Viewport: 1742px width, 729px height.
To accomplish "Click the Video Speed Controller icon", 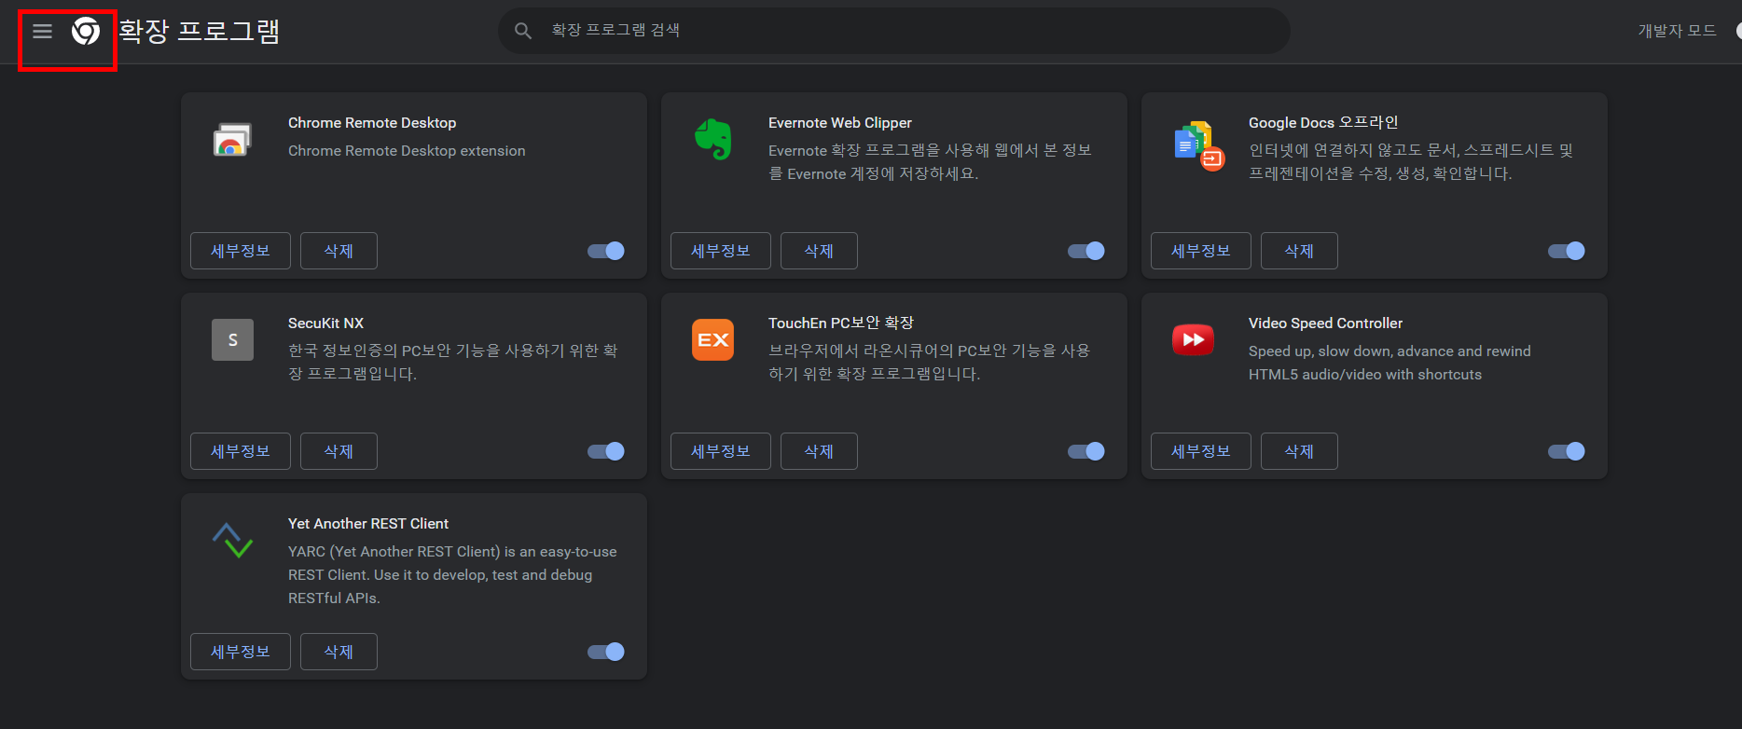I will click(1194, 340).
